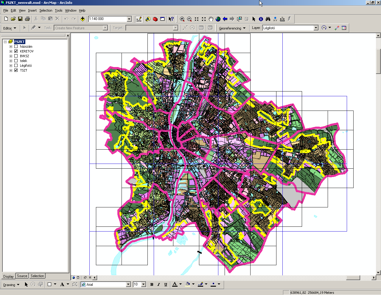Click the Fixed Zoom In icon
Screen dimensions: 381x295
coord(197,19)
